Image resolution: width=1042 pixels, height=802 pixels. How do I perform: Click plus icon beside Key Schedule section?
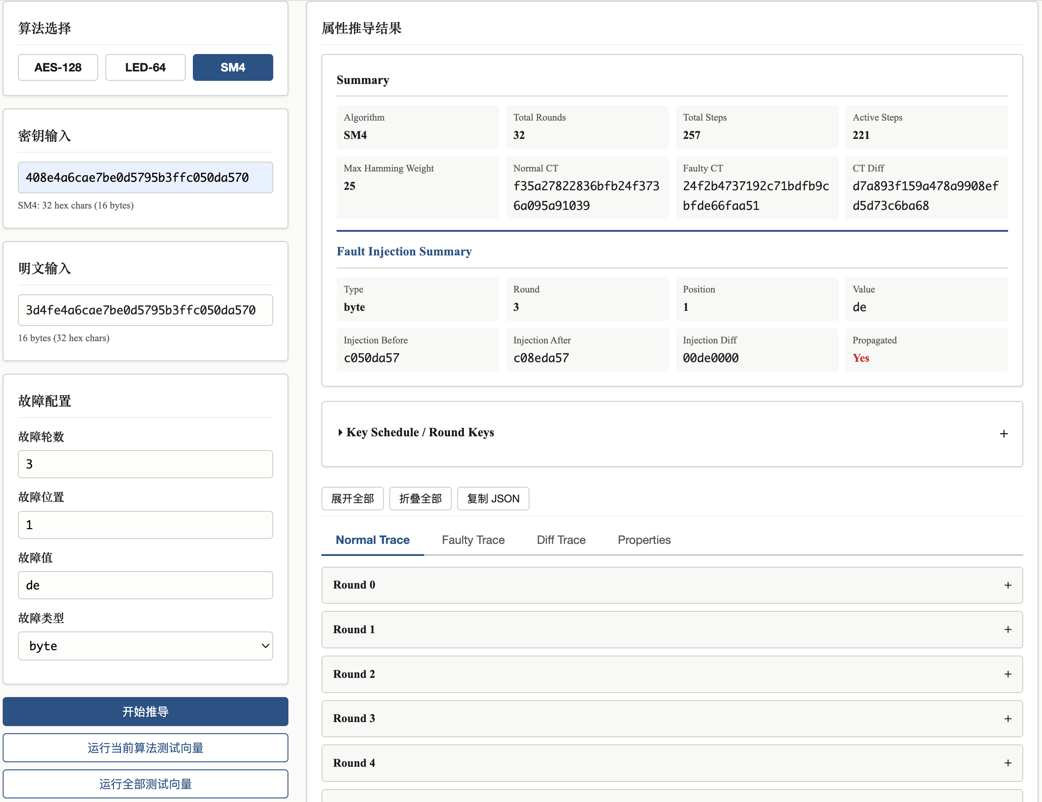pos(1003,433)
